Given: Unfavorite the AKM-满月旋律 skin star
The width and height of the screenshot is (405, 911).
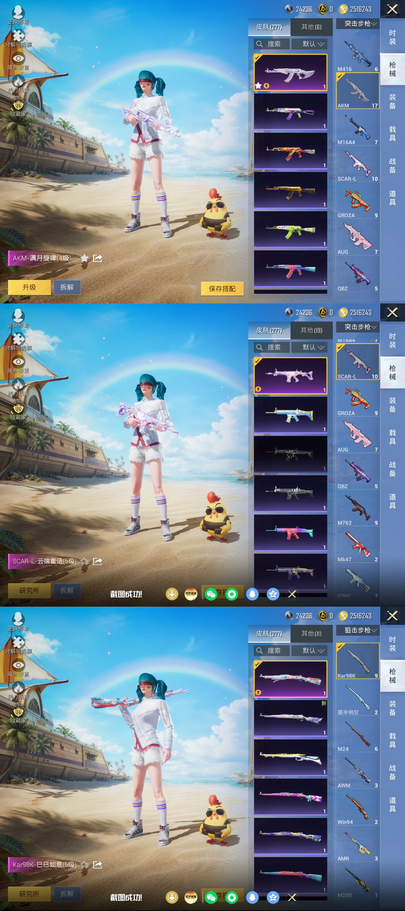Looking at the screenshot, I should 84,258.
